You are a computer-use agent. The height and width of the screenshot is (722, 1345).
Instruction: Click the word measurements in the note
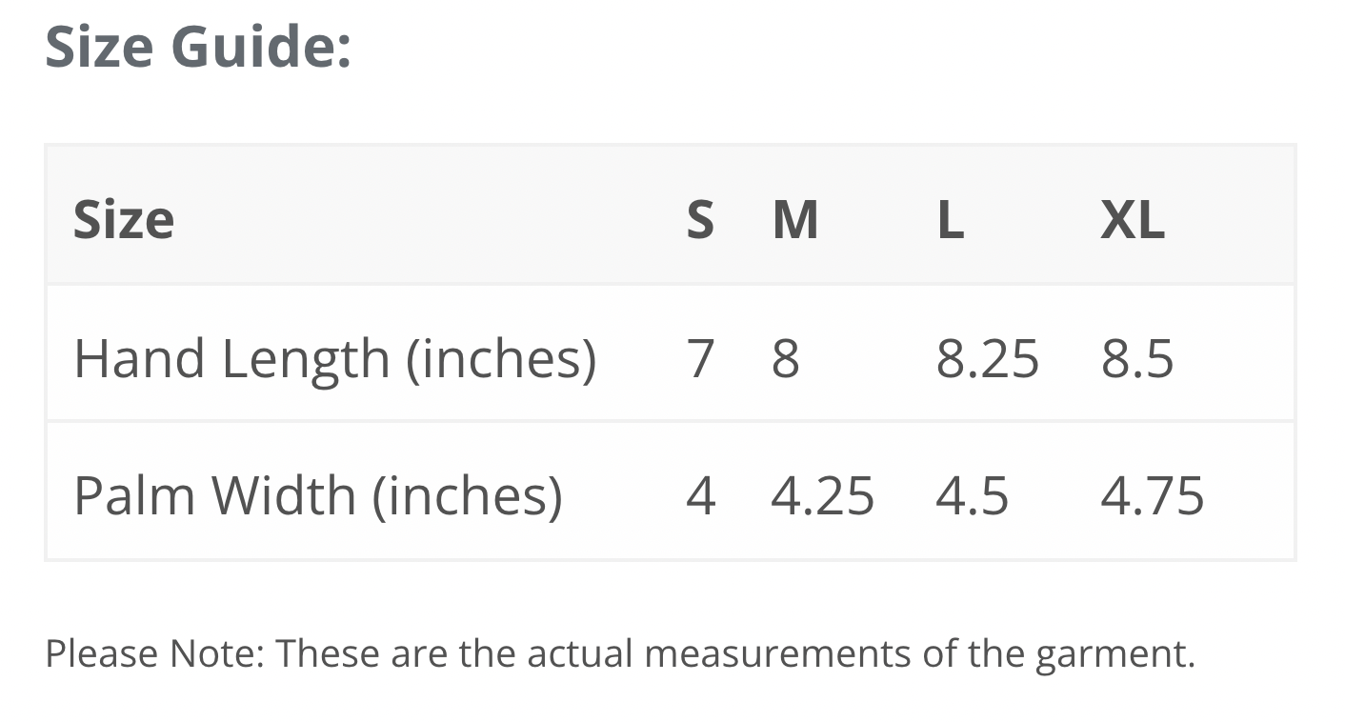click(777, 654)
